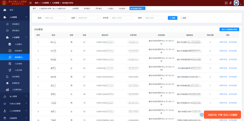This screenshot has width=244, height=121.
Task: Focus the 手机号 input field
Action: click(x=121, y=18)
